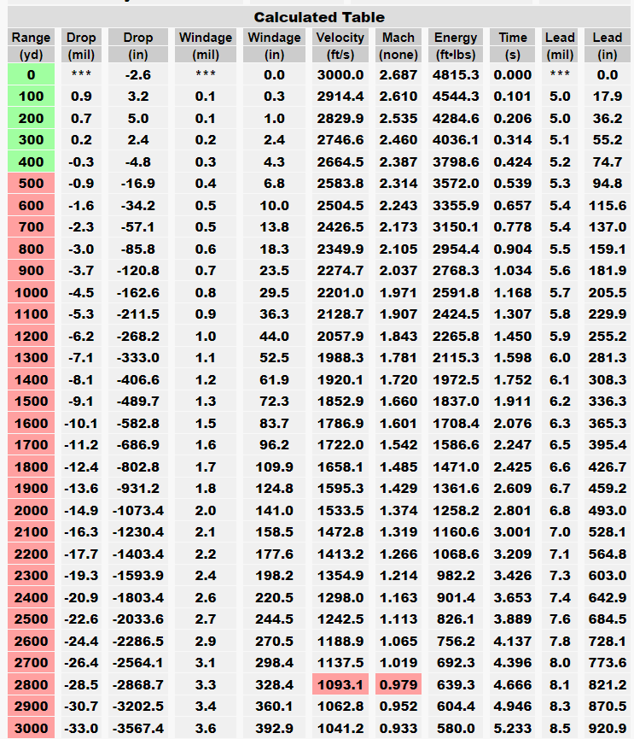
Task: Click the Drop (mil) column header
Action: 82,46
